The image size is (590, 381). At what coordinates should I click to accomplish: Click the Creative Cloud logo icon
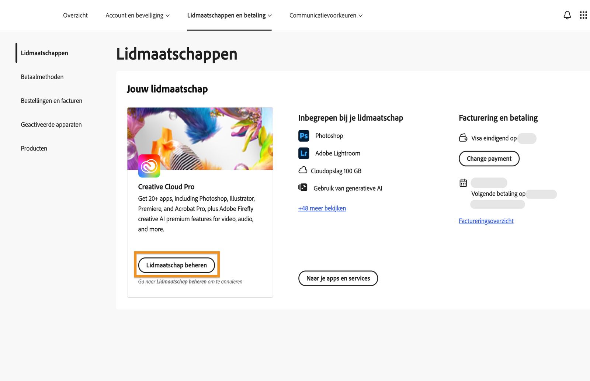click(149, 166)
